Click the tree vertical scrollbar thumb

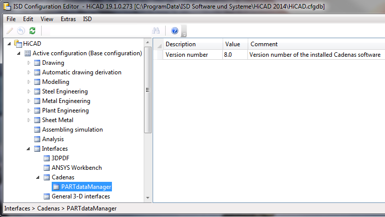[x=148, y=90]
